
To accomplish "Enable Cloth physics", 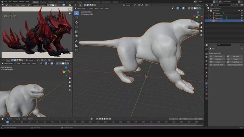I will (x=217, y=62).
